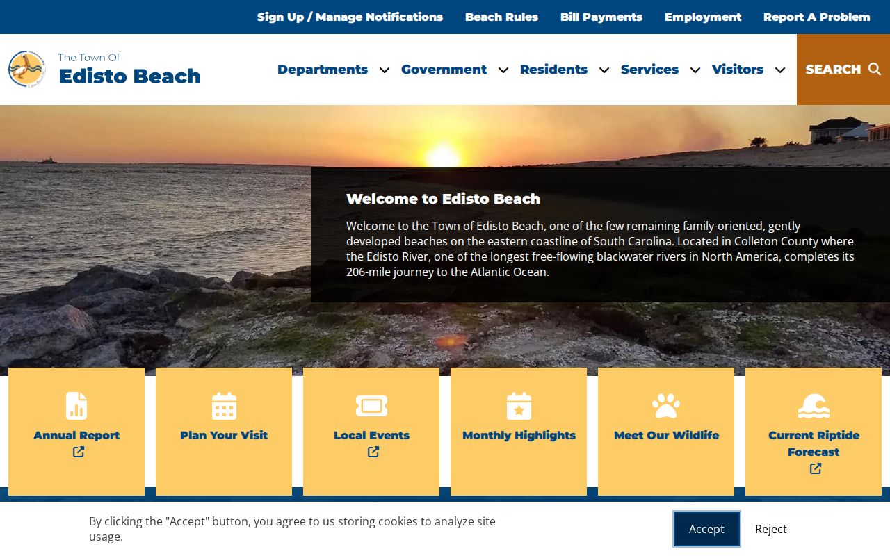Open the Departments menu
890x556 pixels.
(x=323, y=69)
